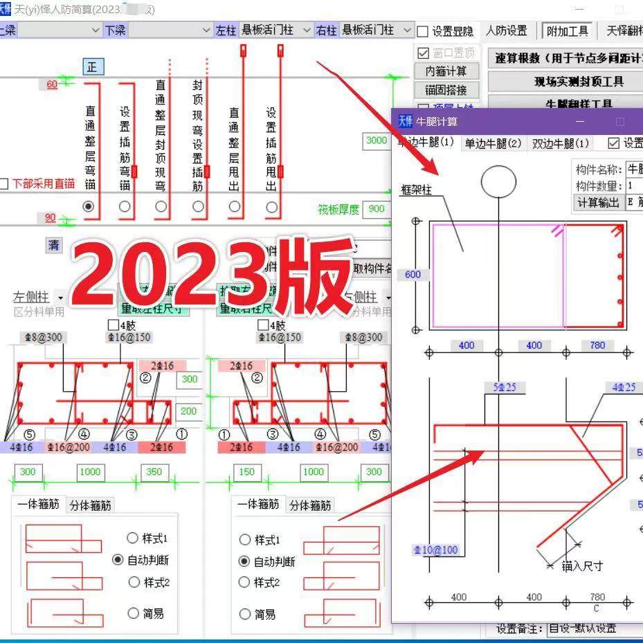Click the 天怿 app icon in main title bar
Image resolution: width=643 pixels, height=643 pixels.
click(x=5, y=9)
